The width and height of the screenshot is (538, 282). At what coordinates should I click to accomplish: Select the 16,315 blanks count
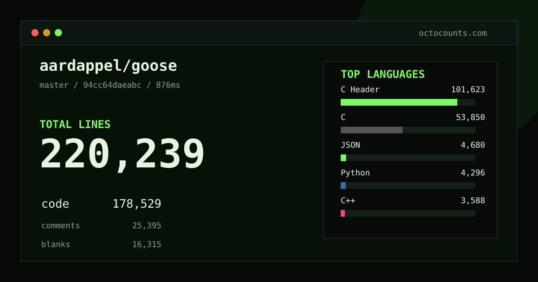point(147,244)
